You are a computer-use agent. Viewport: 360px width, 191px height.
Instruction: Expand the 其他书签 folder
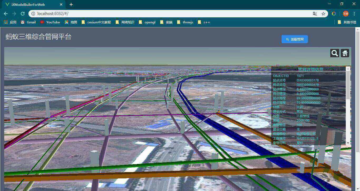click(347, 22)
